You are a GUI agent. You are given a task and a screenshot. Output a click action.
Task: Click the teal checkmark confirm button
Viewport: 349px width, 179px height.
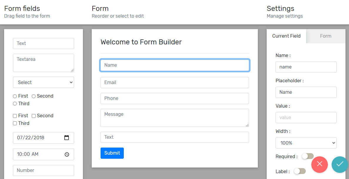[340, 165]
